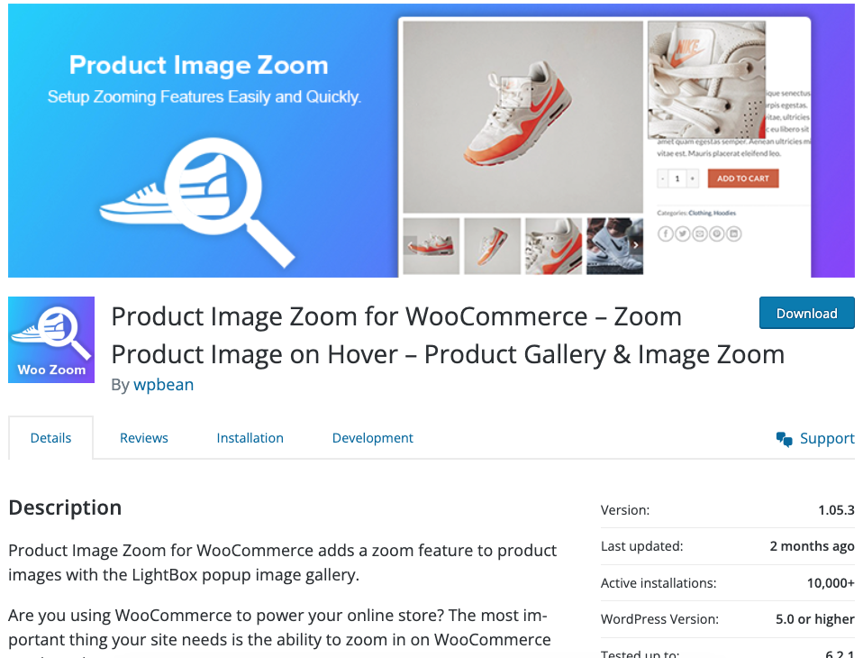The image size is (863, 658).
Task: Open the Reviews tab
Action: click(143, 438)
